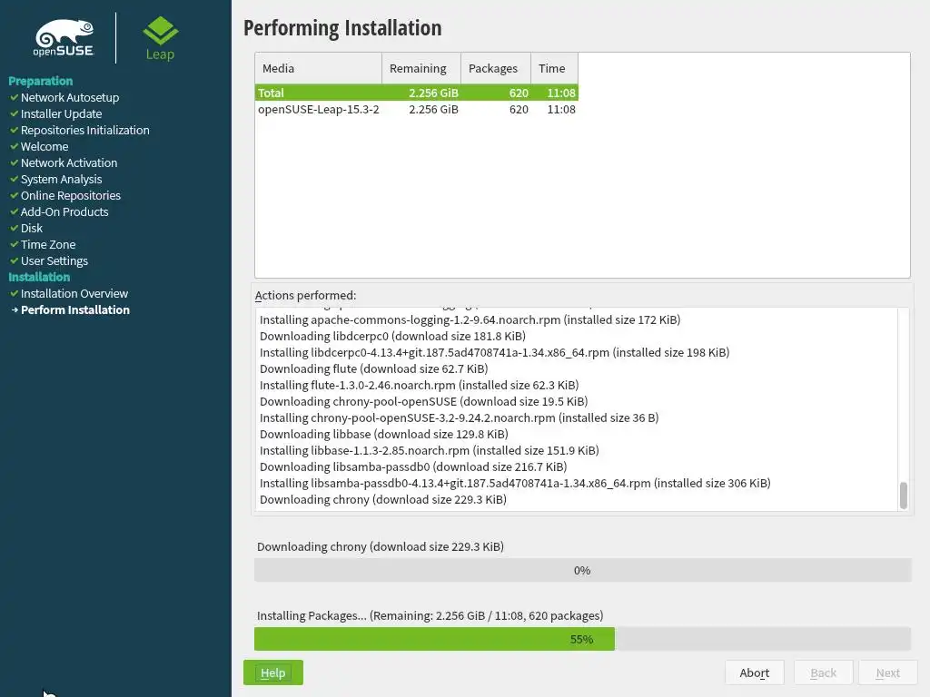Click Welcome step label
Viewport: 930px width, 697px height.
point(45,146)
